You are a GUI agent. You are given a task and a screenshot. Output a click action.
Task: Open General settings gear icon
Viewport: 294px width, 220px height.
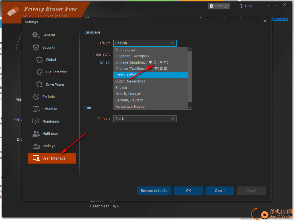36,35
